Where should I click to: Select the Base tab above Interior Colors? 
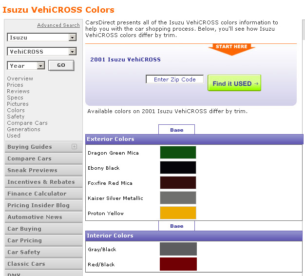pos(177,226)
